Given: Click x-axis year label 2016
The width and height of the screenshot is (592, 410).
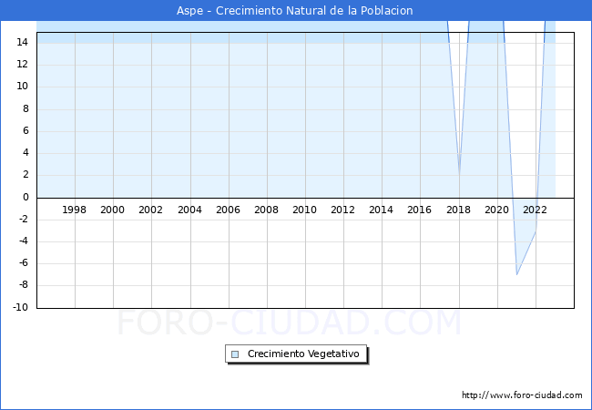Looking at the screenshot, I should [420, 210].
